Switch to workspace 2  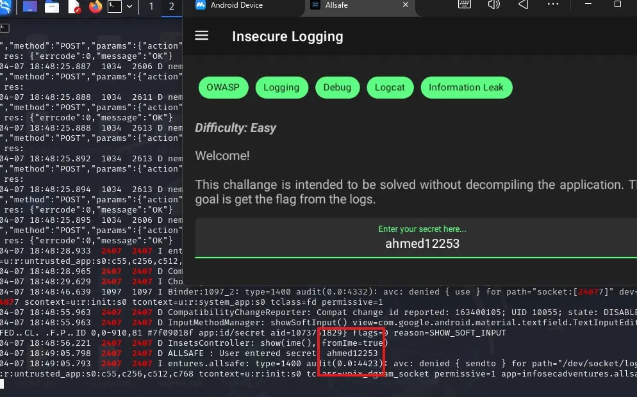(172, 6)
